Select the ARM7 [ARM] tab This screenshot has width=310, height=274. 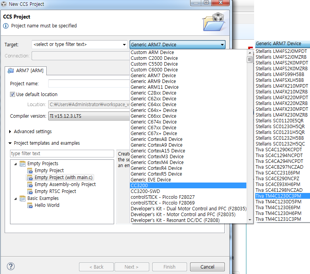[x=26, y=71]
